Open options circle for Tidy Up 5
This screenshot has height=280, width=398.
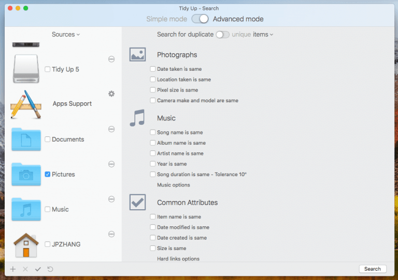tap(111, 59)
